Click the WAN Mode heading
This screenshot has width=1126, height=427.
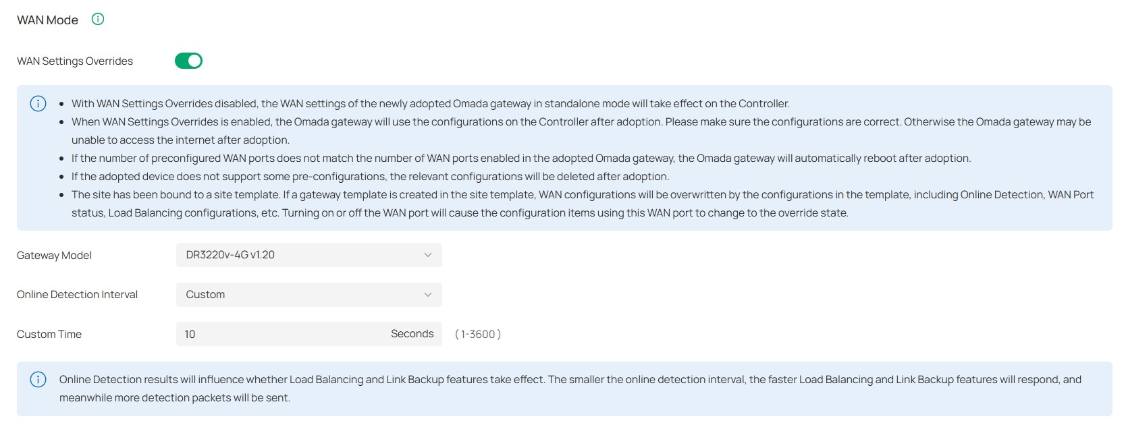click(47, 20)
